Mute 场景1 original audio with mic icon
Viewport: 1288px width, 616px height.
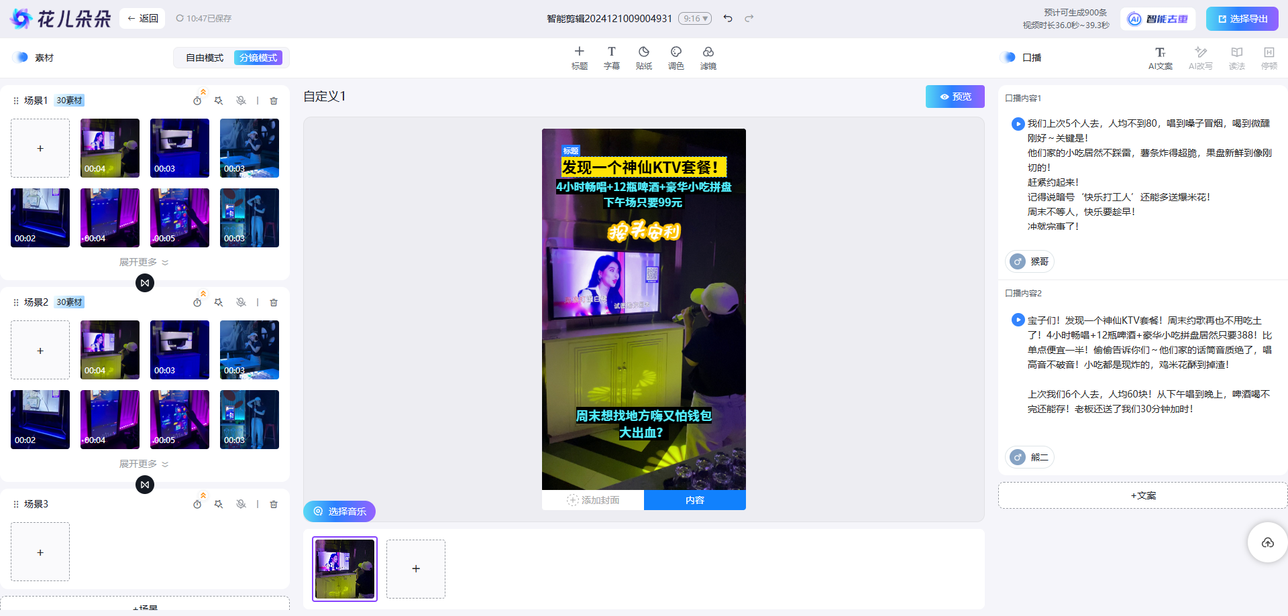(x=241, y=100)
